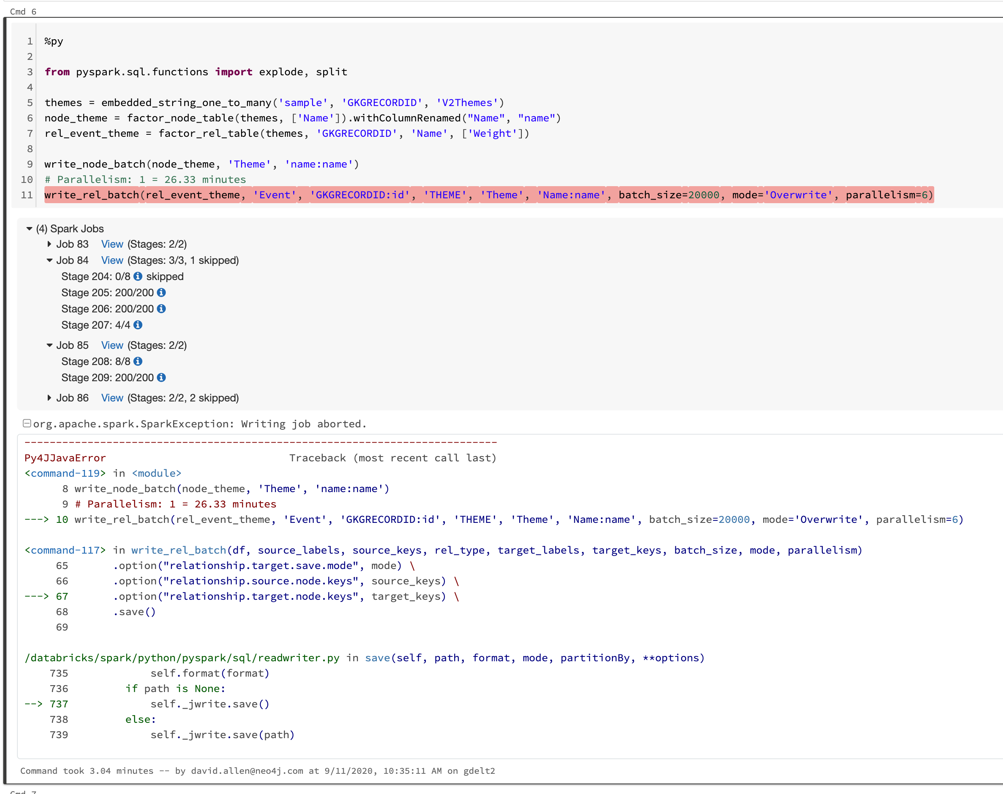Open stage details via Stage 204 info icon

[138, 276]
